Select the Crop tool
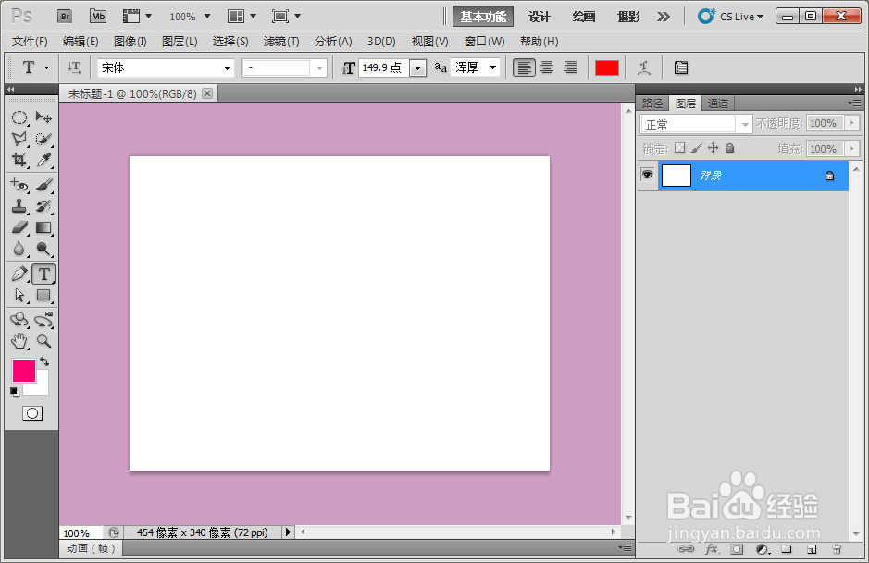 [x=19, y=160]
